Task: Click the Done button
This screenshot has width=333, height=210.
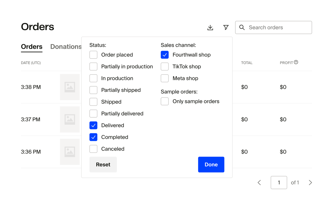Action: (x=211, y=165)
